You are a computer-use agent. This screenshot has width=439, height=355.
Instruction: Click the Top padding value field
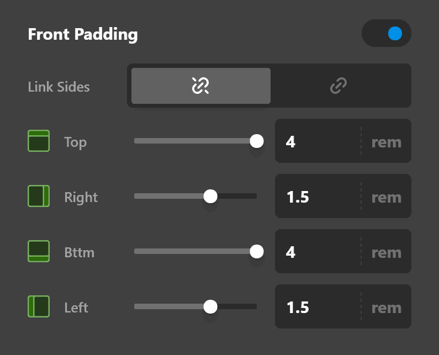318,142
